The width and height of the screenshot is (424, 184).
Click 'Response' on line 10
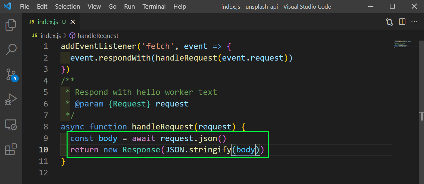(x=141, y=150)
